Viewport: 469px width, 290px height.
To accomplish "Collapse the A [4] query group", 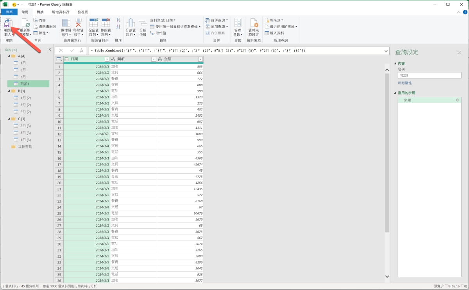I will click(x=8, y=56).
